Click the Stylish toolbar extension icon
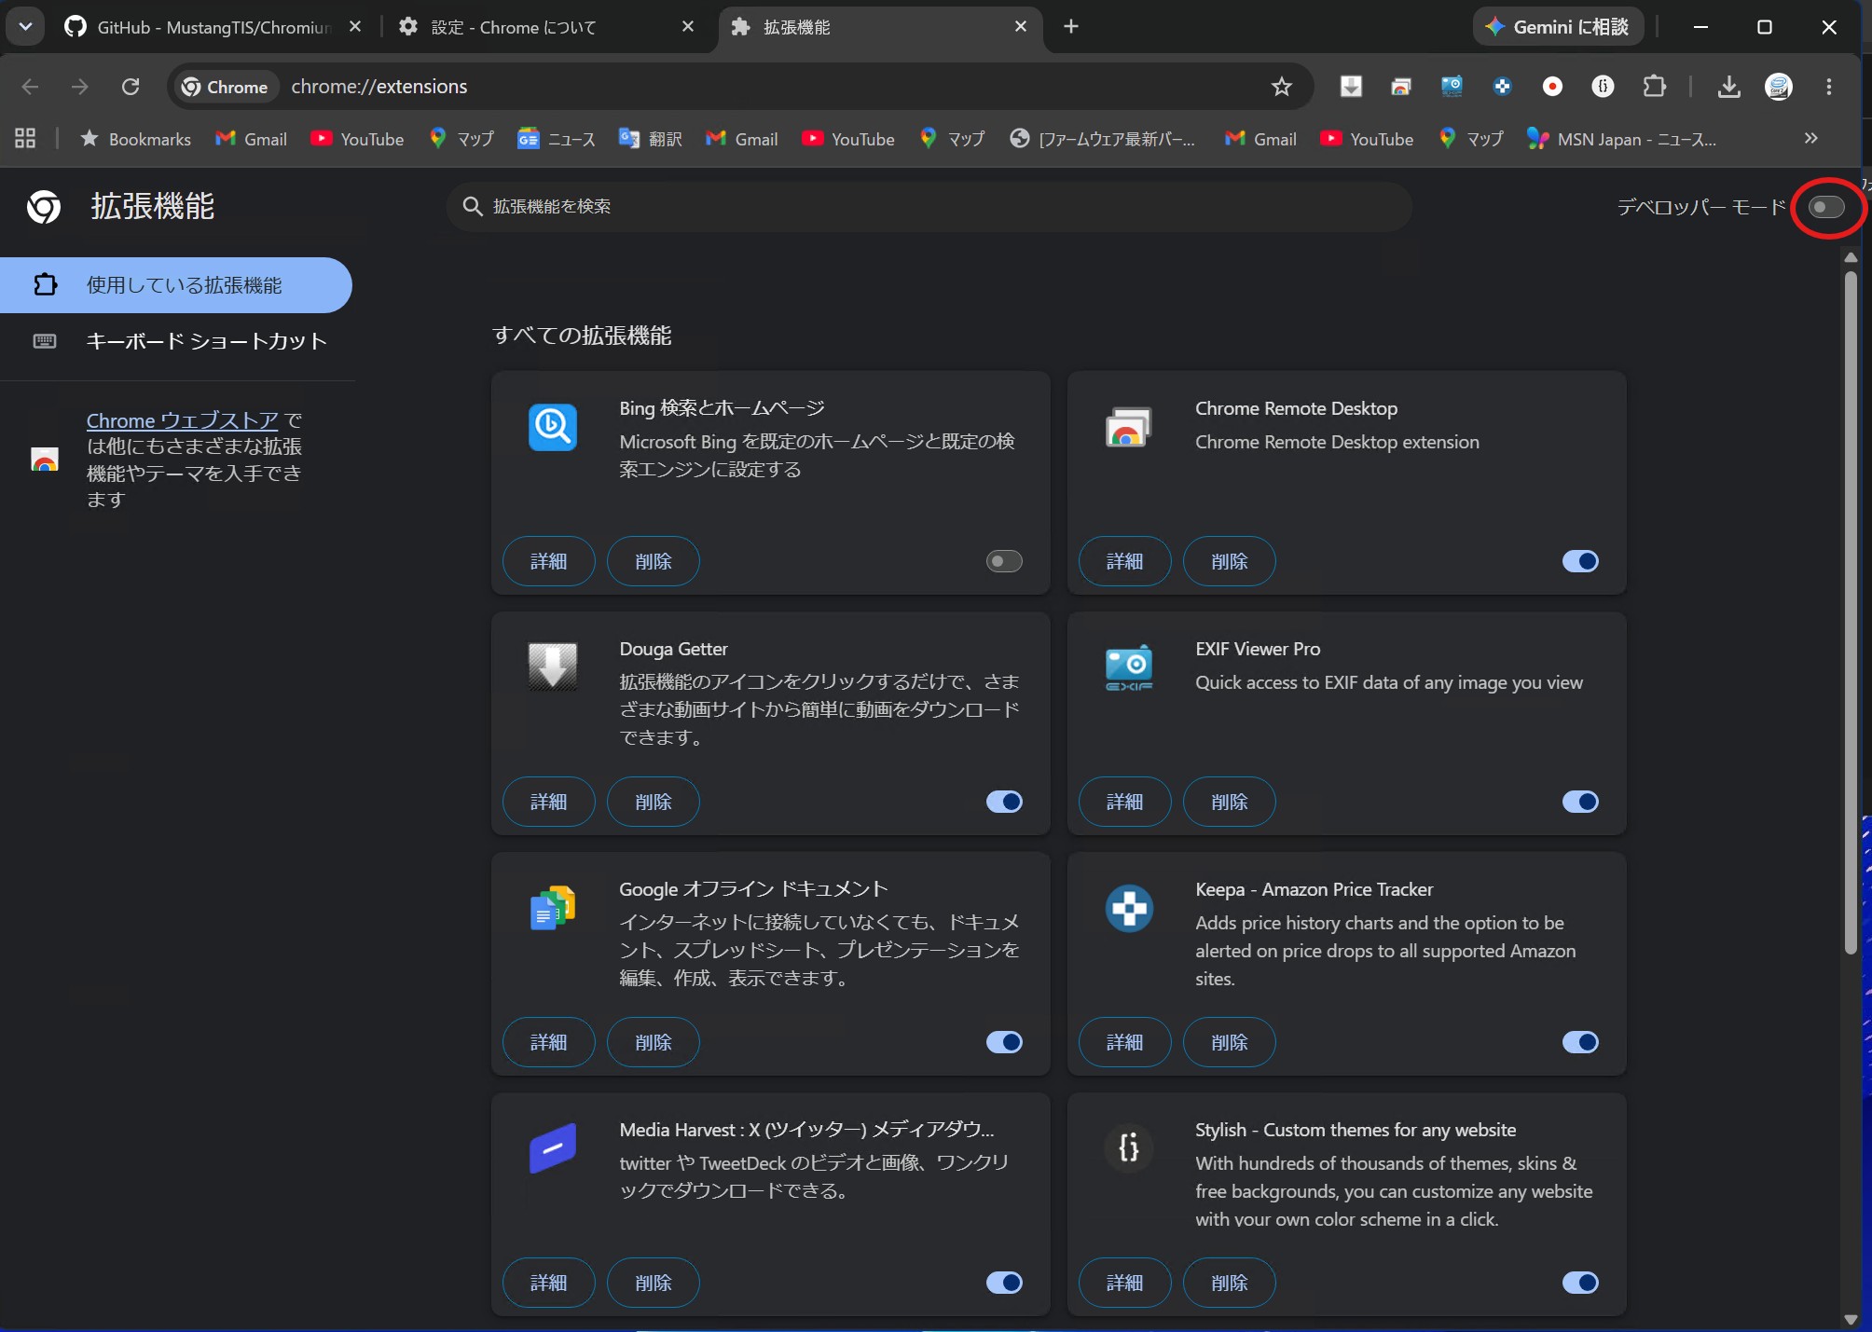 coord(1603,87)
